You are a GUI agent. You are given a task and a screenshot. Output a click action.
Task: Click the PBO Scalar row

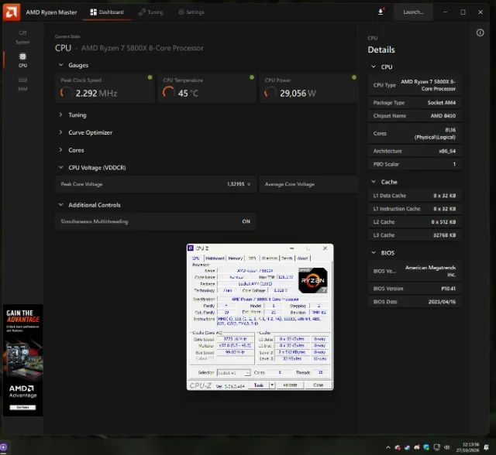[x=415, y=164]
